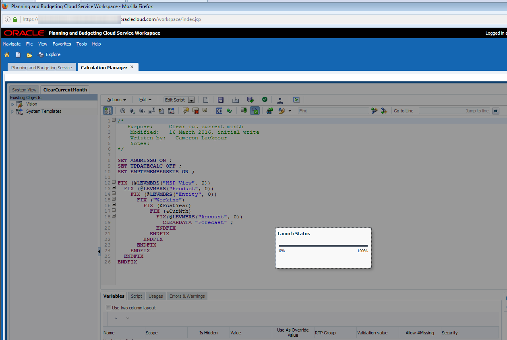Open the File menu
The image size is (507, 340).
click(29, 44)
